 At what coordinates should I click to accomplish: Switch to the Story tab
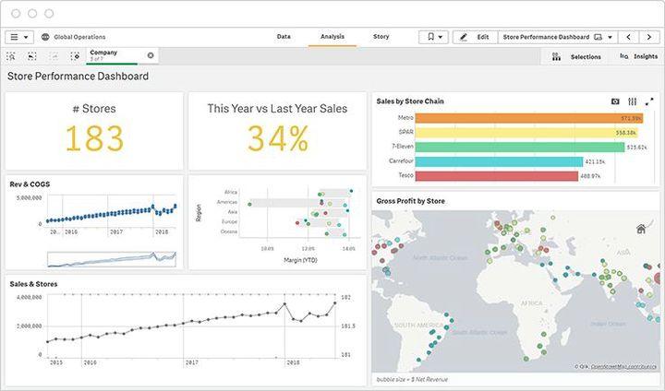381,37
